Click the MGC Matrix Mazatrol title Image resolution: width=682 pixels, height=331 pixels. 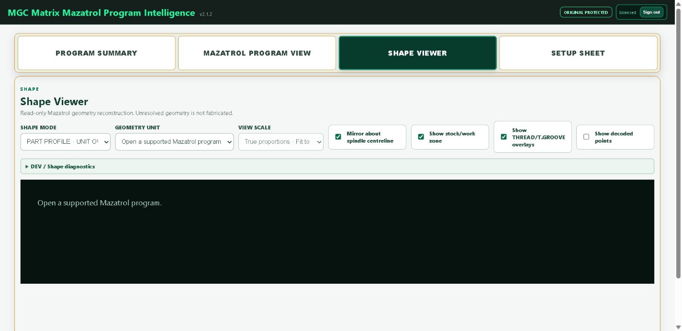(x=101, y=13)
